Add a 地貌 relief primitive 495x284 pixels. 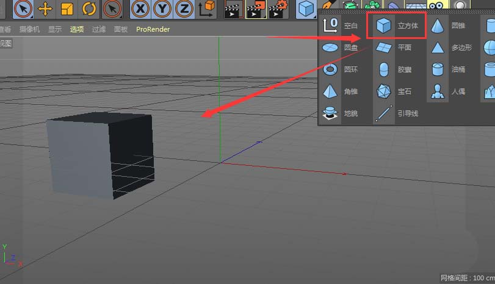coord(341,113)
